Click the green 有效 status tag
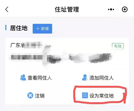Screen dimensions: 134x111 point(118,46)
